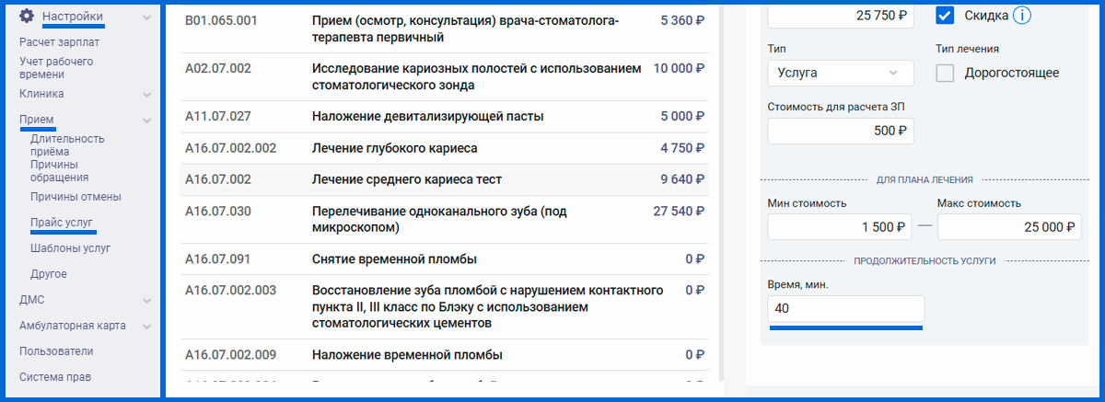This screenshot has width=1105, height=402.
Task: Click the Стоимость для расчета ЗП field
Action: 841,131
